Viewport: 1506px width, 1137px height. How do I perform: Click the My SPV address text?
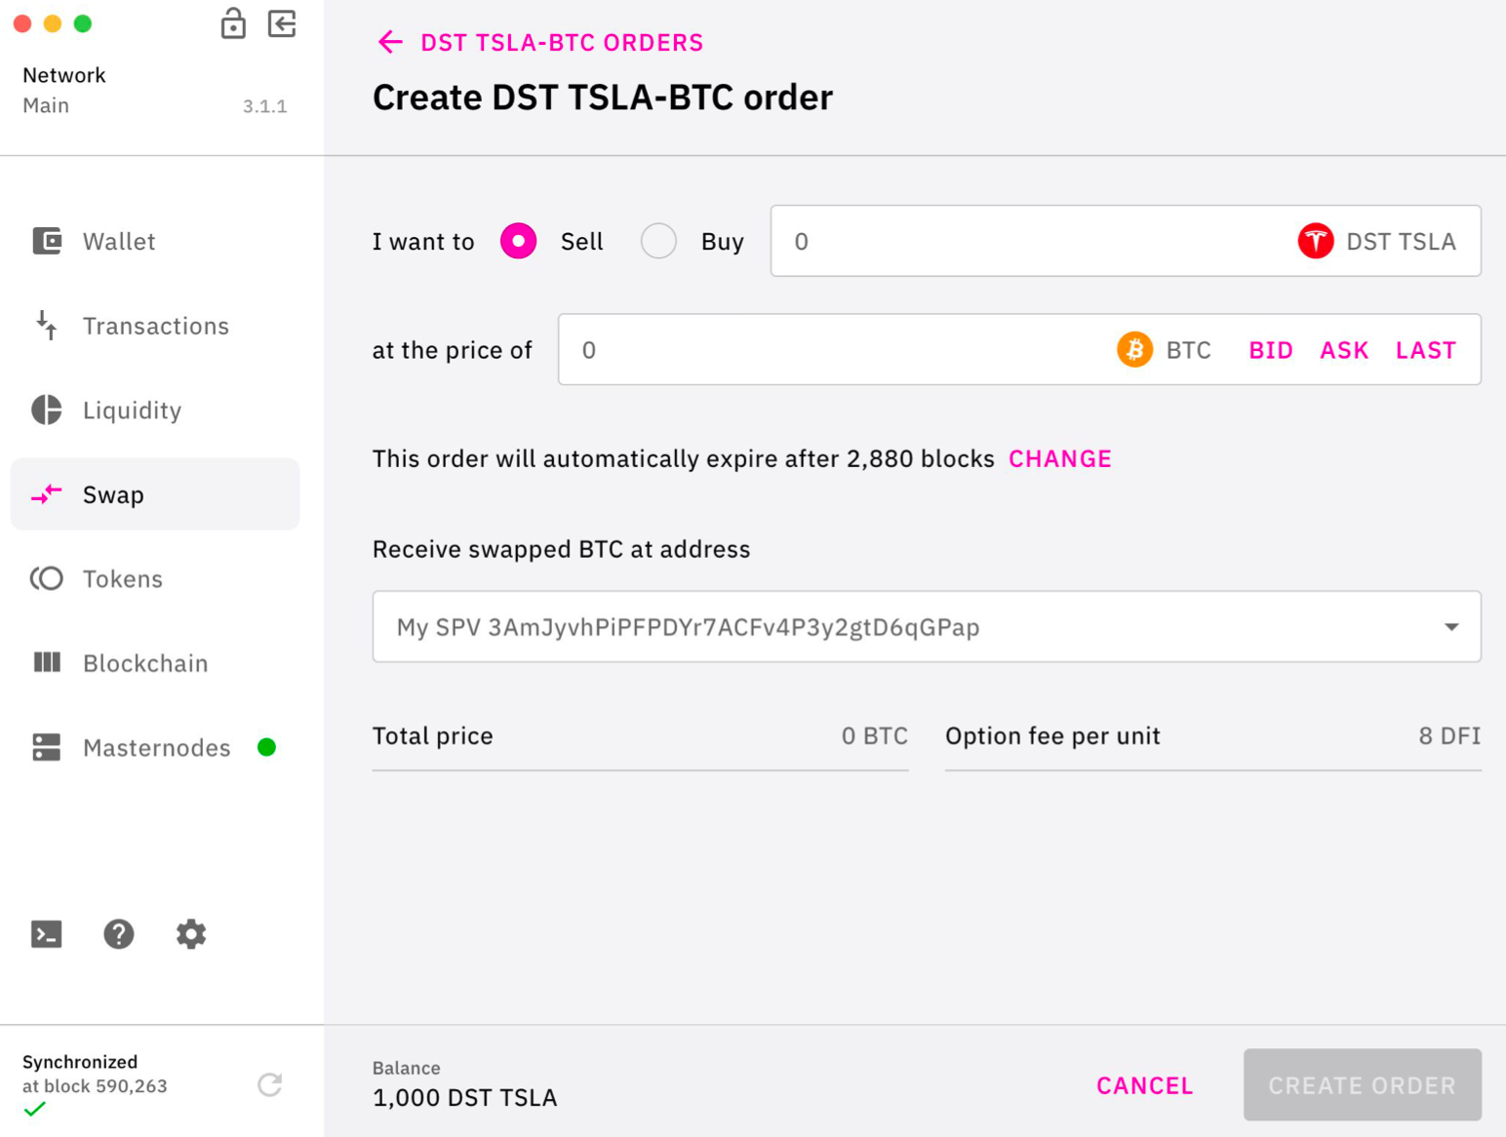pyautogui.click(x=688, y=627)
